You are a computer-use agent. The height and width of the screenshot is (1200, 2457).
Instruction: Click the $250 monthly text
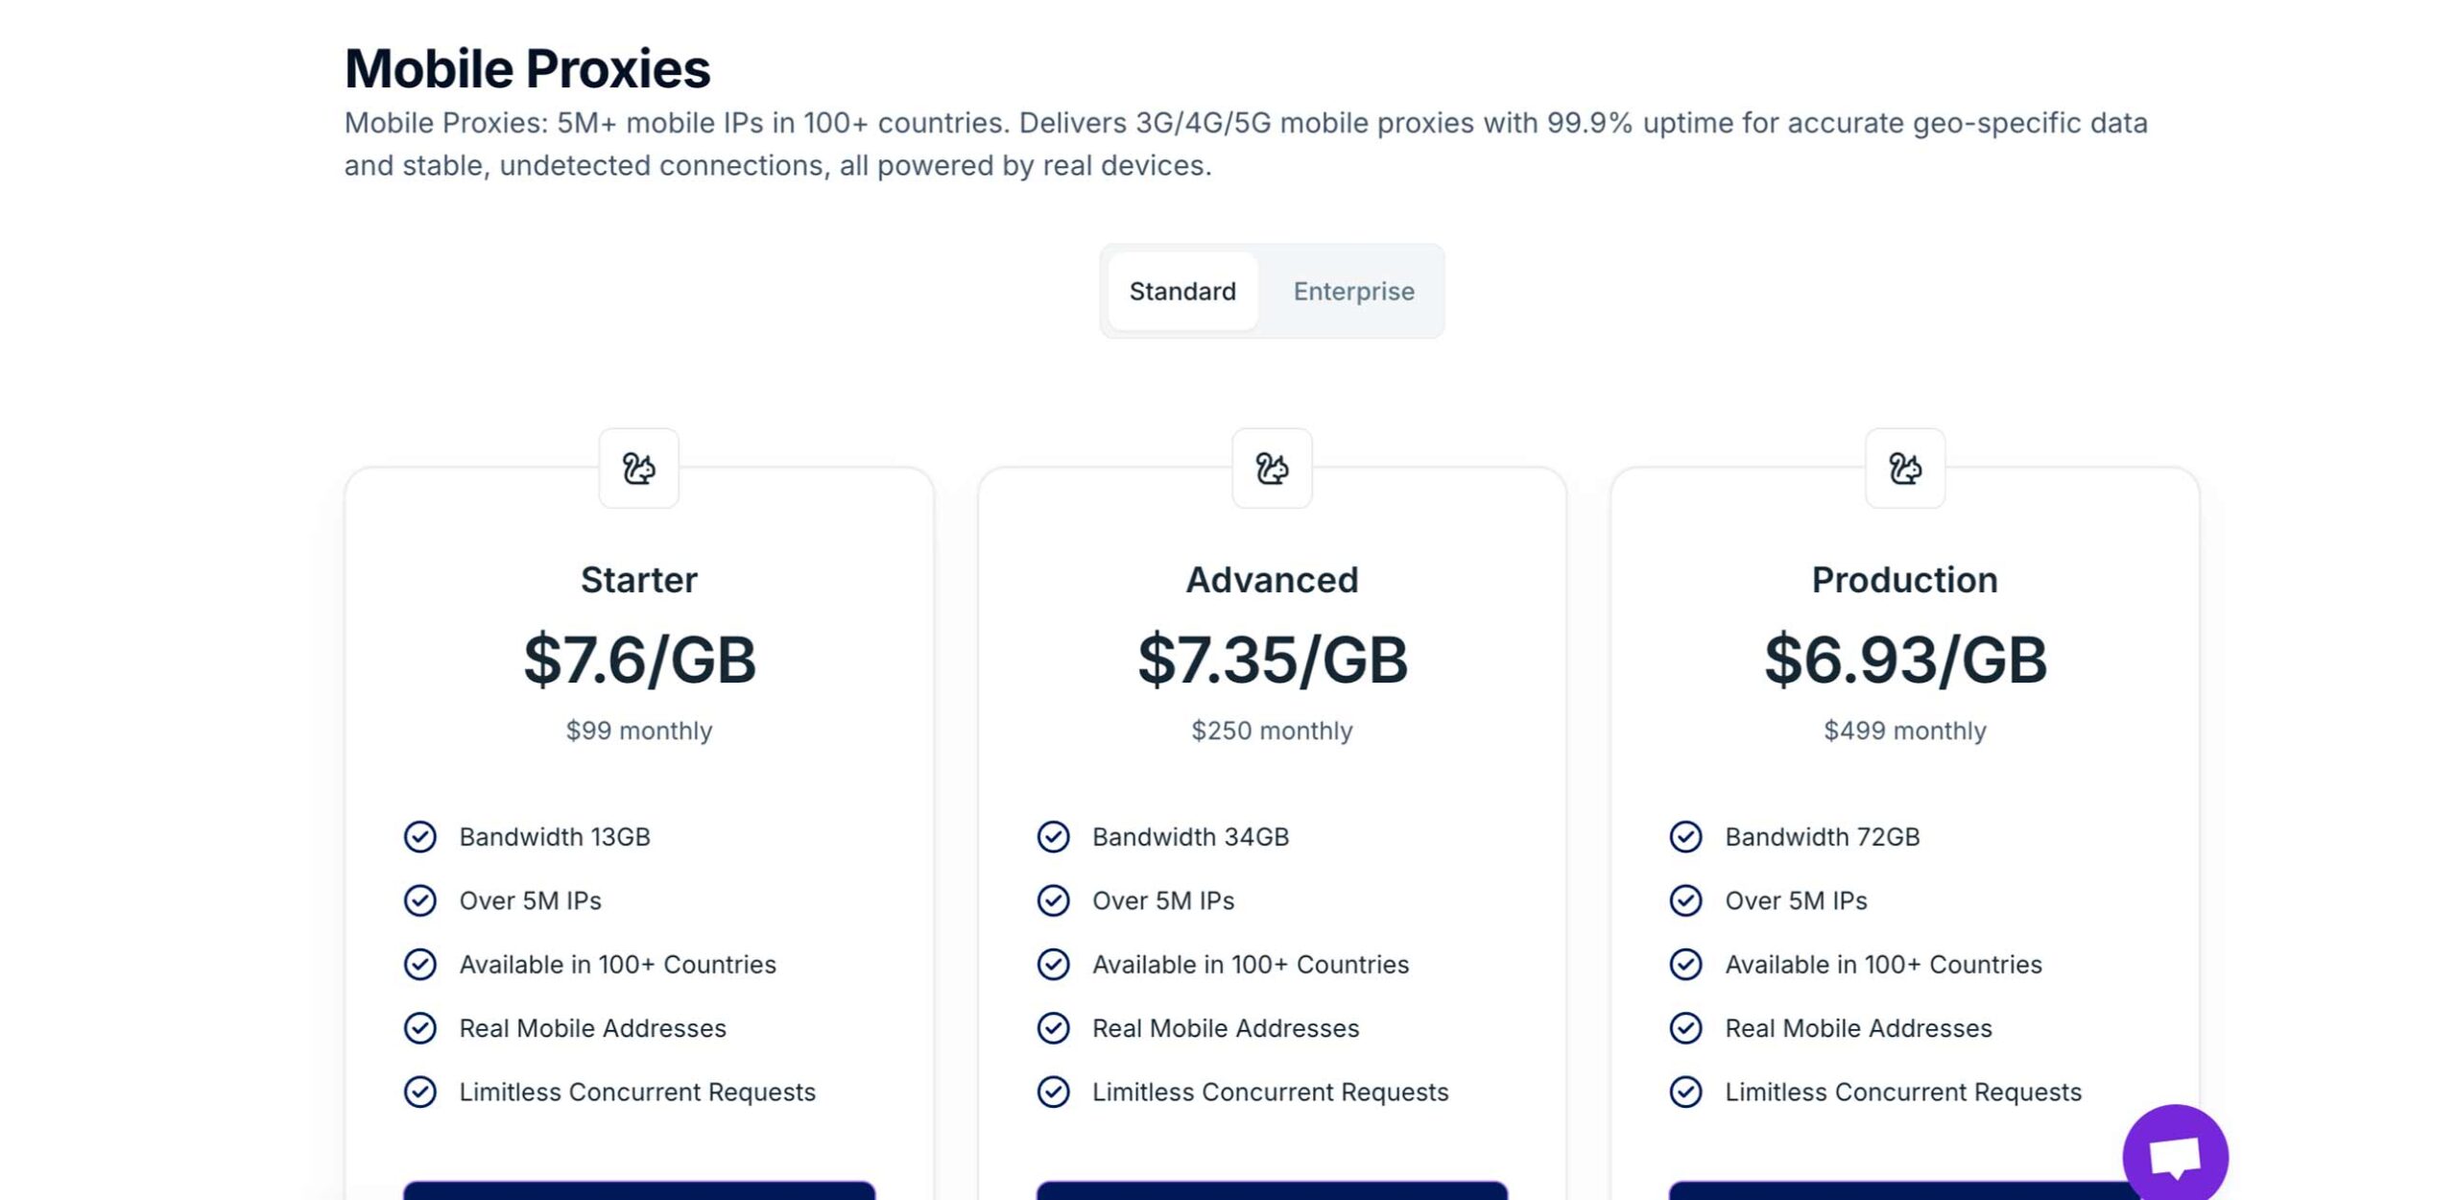click(1272, 731)
